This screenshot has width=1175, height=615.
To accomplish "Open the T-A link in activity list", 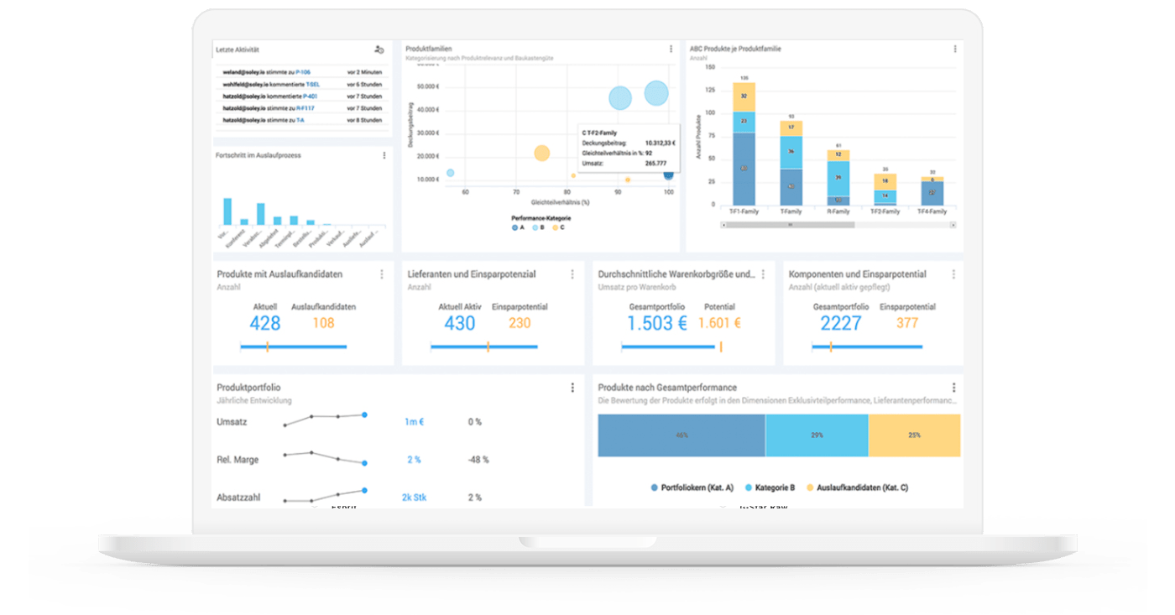I will pos(300,120).
